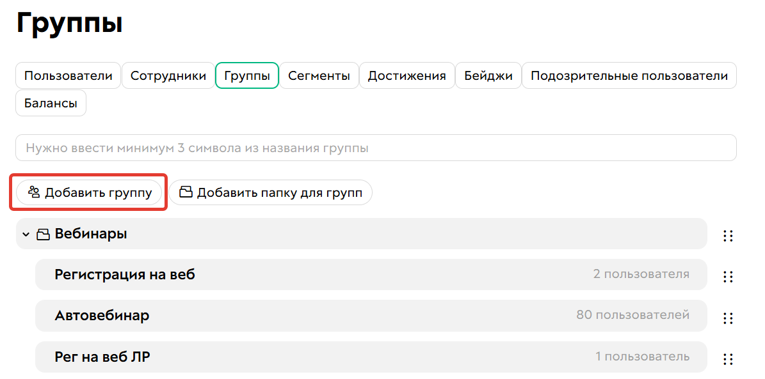Click the folder icon beside "Вебинары"
Image resolution: width=765 pixels, height=379 pixels.
point(43,234)
